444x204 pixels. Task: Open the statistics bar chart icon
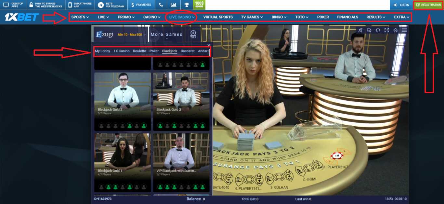pyautogui.click(x=174, y=5)
